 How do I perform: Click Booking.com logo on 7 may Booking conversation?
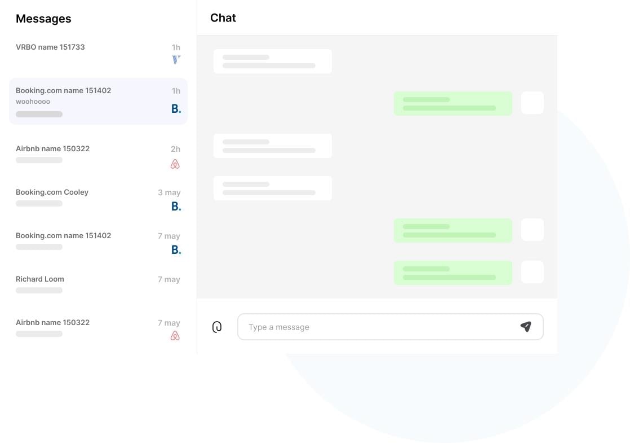pos(176,250)
